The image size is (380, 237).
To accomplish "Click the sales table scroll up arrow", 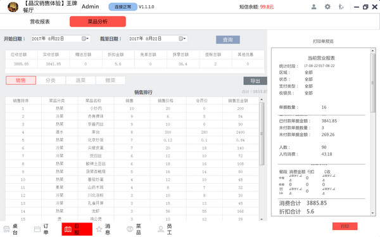I will pos(262,99).
